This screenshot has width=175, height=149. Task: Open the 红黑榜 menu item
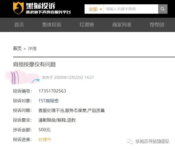[x=87, y=25]
